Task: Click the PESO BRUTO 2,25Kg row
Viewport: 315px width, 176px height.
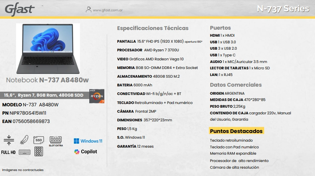Action: pos(228,106)
